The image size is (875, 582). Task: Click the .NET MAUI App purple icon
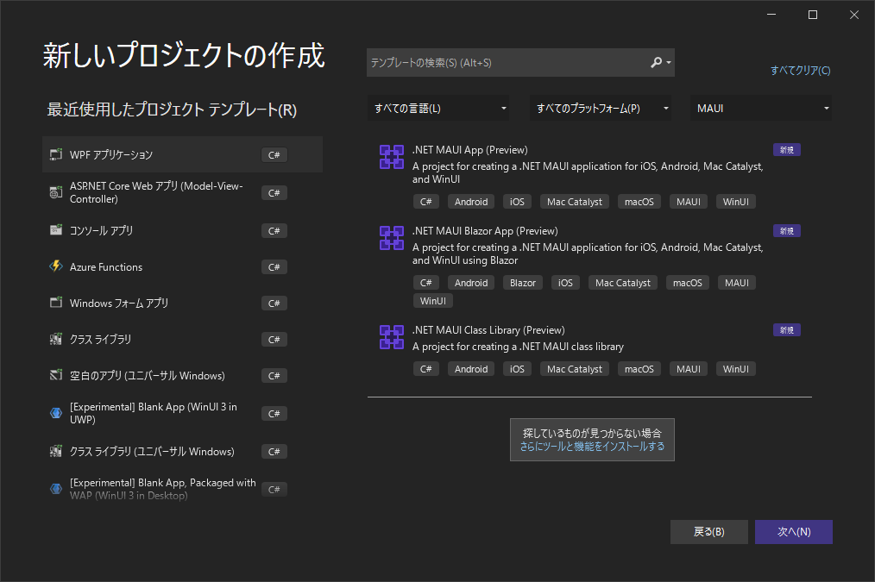point(391,157)
